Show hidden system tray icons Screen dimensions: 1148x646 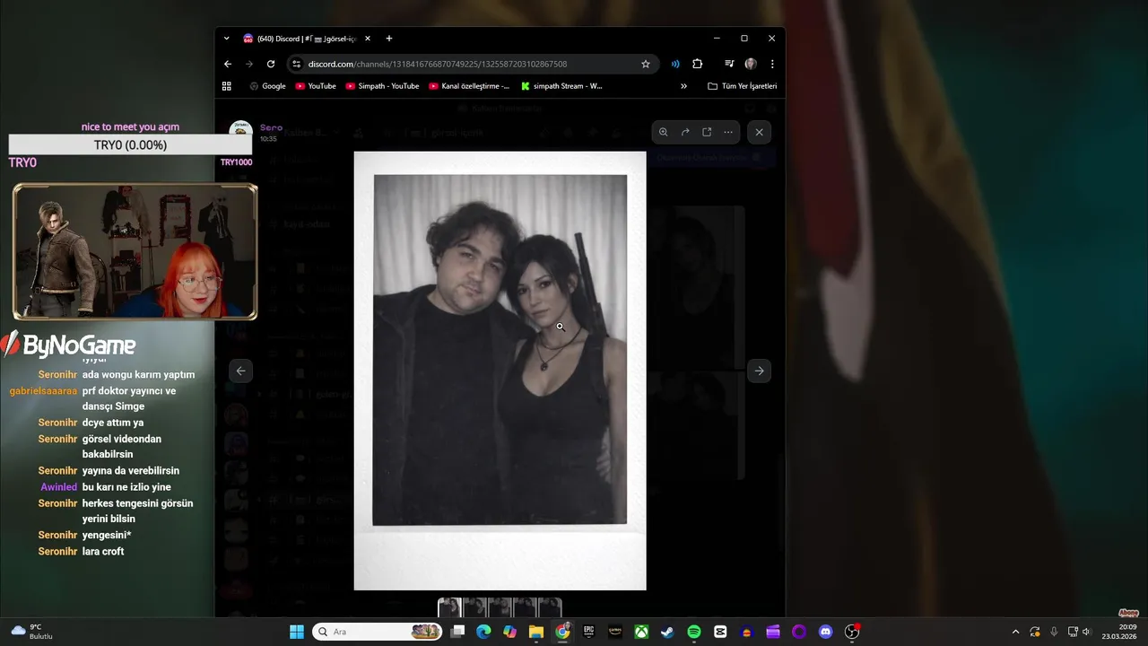pyautogui.click(x=1015, y=632)
